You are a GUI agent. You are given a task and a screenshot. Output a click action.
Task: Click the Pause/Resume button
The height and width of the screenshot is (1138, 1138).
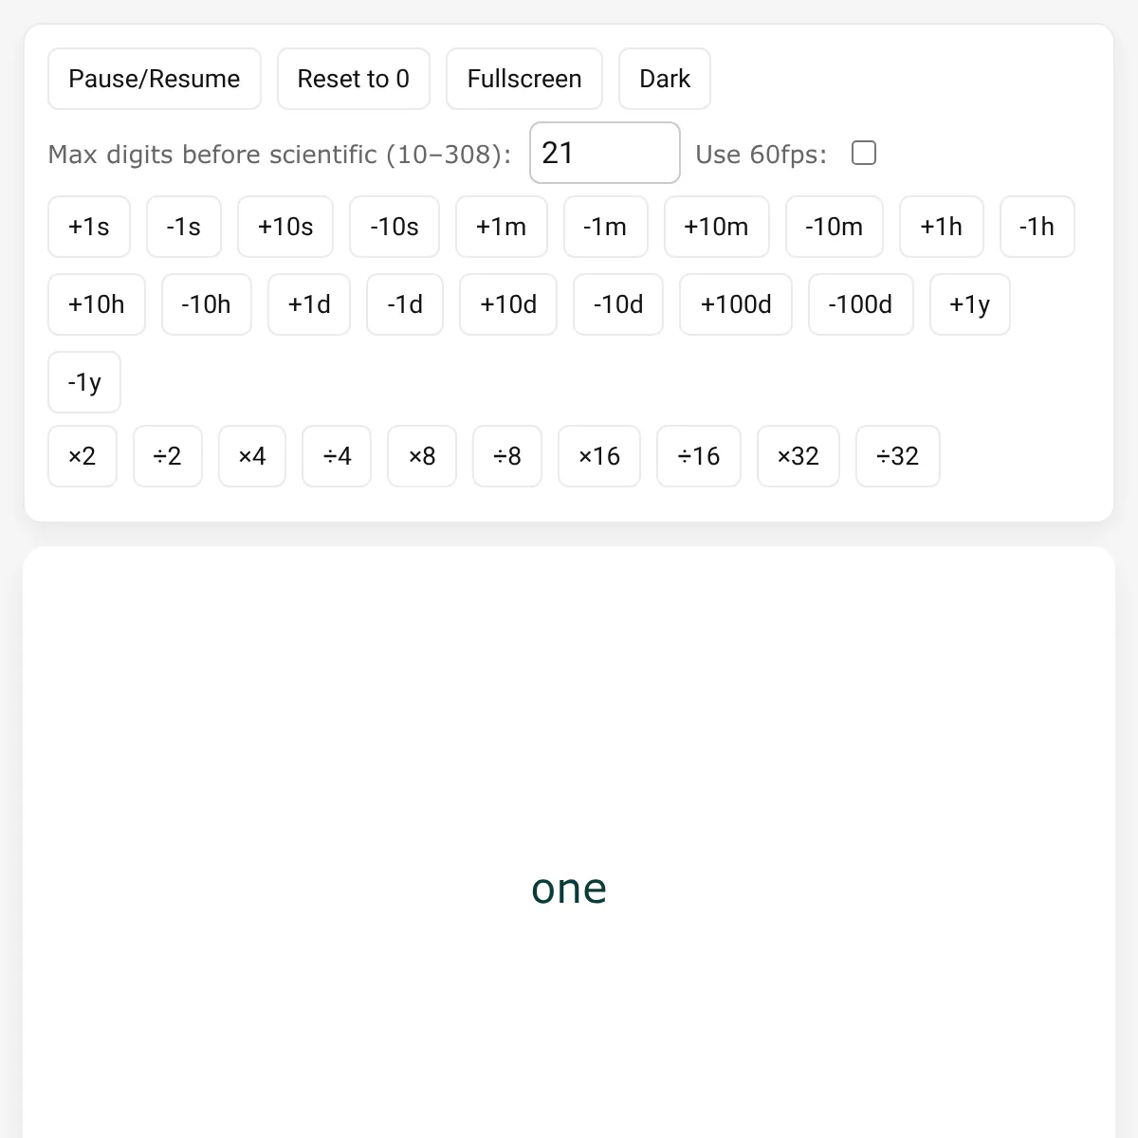(x=155, y=79)
